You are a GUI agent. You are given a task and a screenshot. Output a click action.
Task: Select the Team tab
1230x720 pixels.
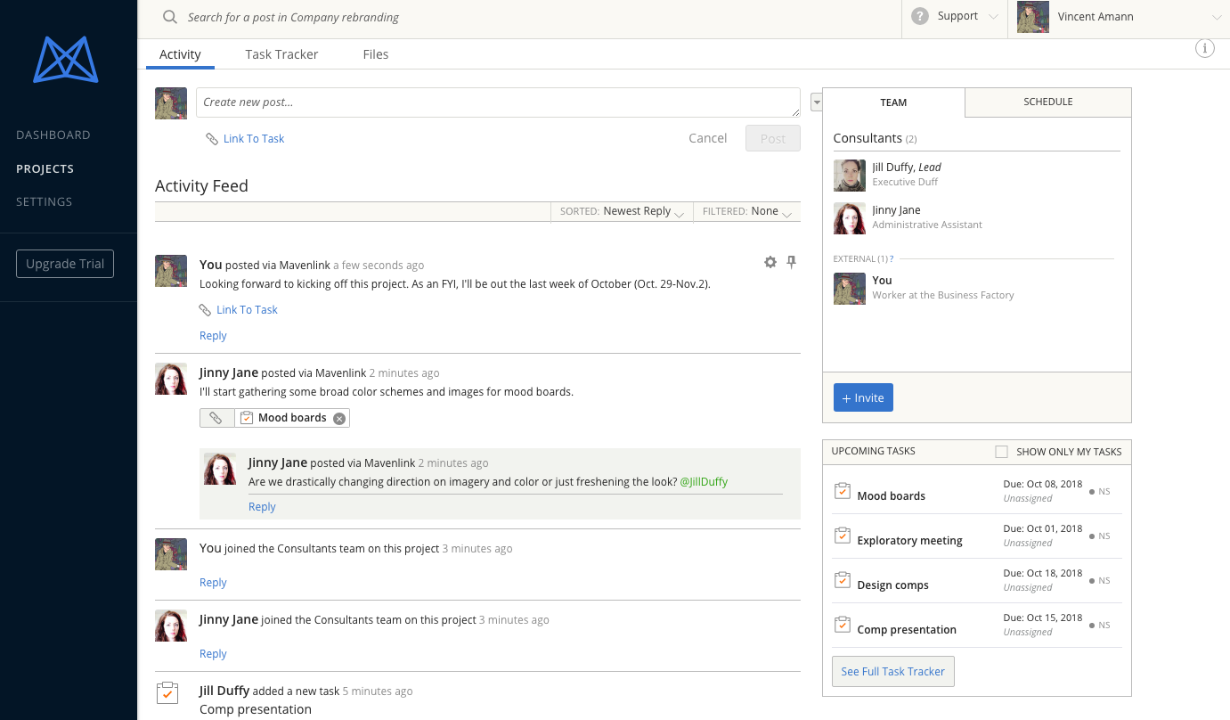tap(893, 102)
